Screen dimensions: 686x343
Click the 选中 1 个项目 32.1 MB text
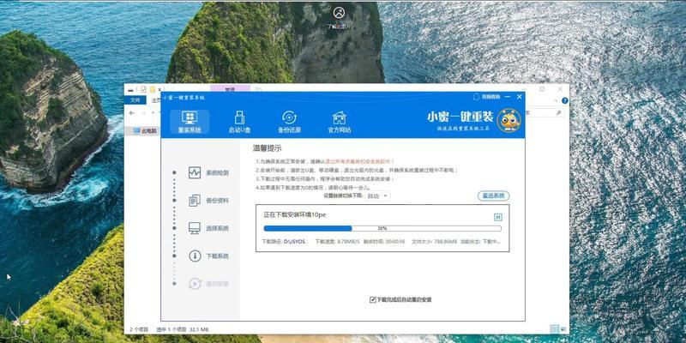[181, 329]
